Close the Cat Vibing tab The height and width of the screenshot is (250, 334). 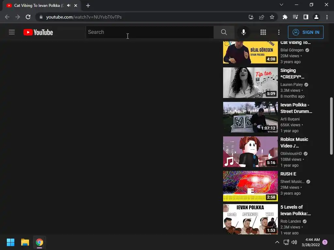(x=76, y=6)
